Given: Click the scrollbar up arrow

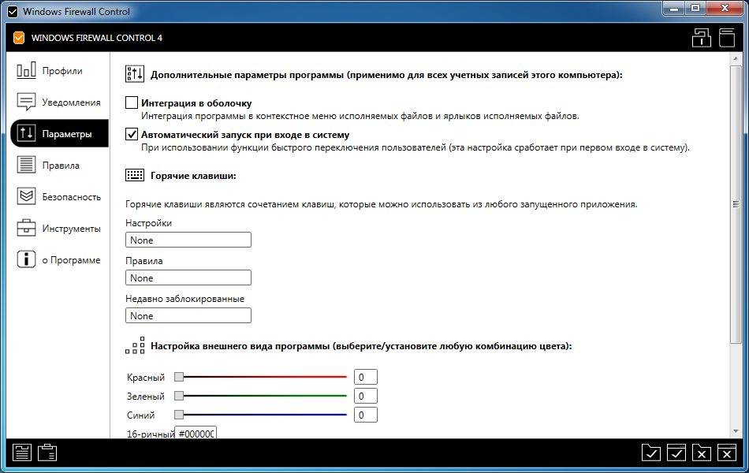Looking at the screenshot, I should (736, 59).
